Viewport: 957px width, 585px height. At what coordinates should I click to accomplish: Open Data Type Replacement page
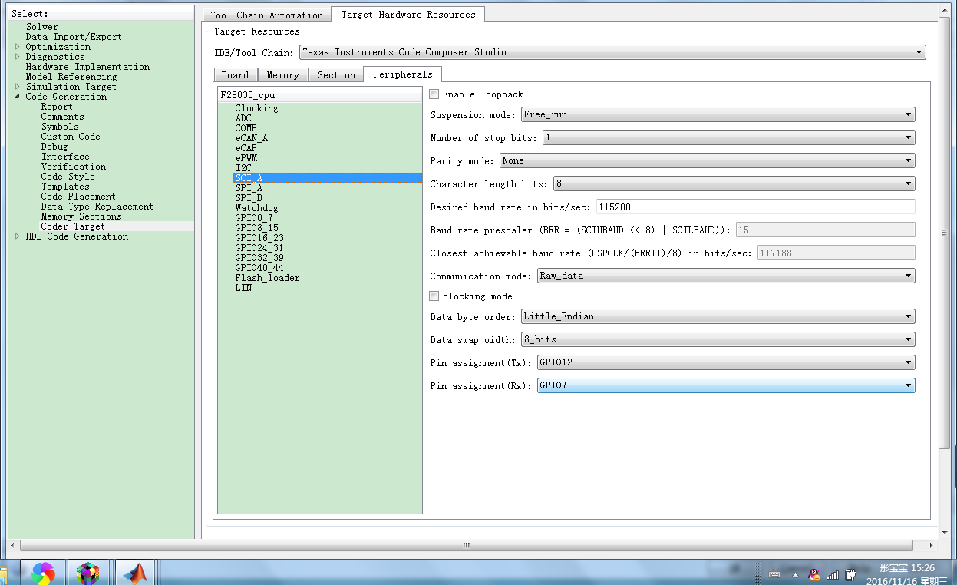tap(97, 207)
